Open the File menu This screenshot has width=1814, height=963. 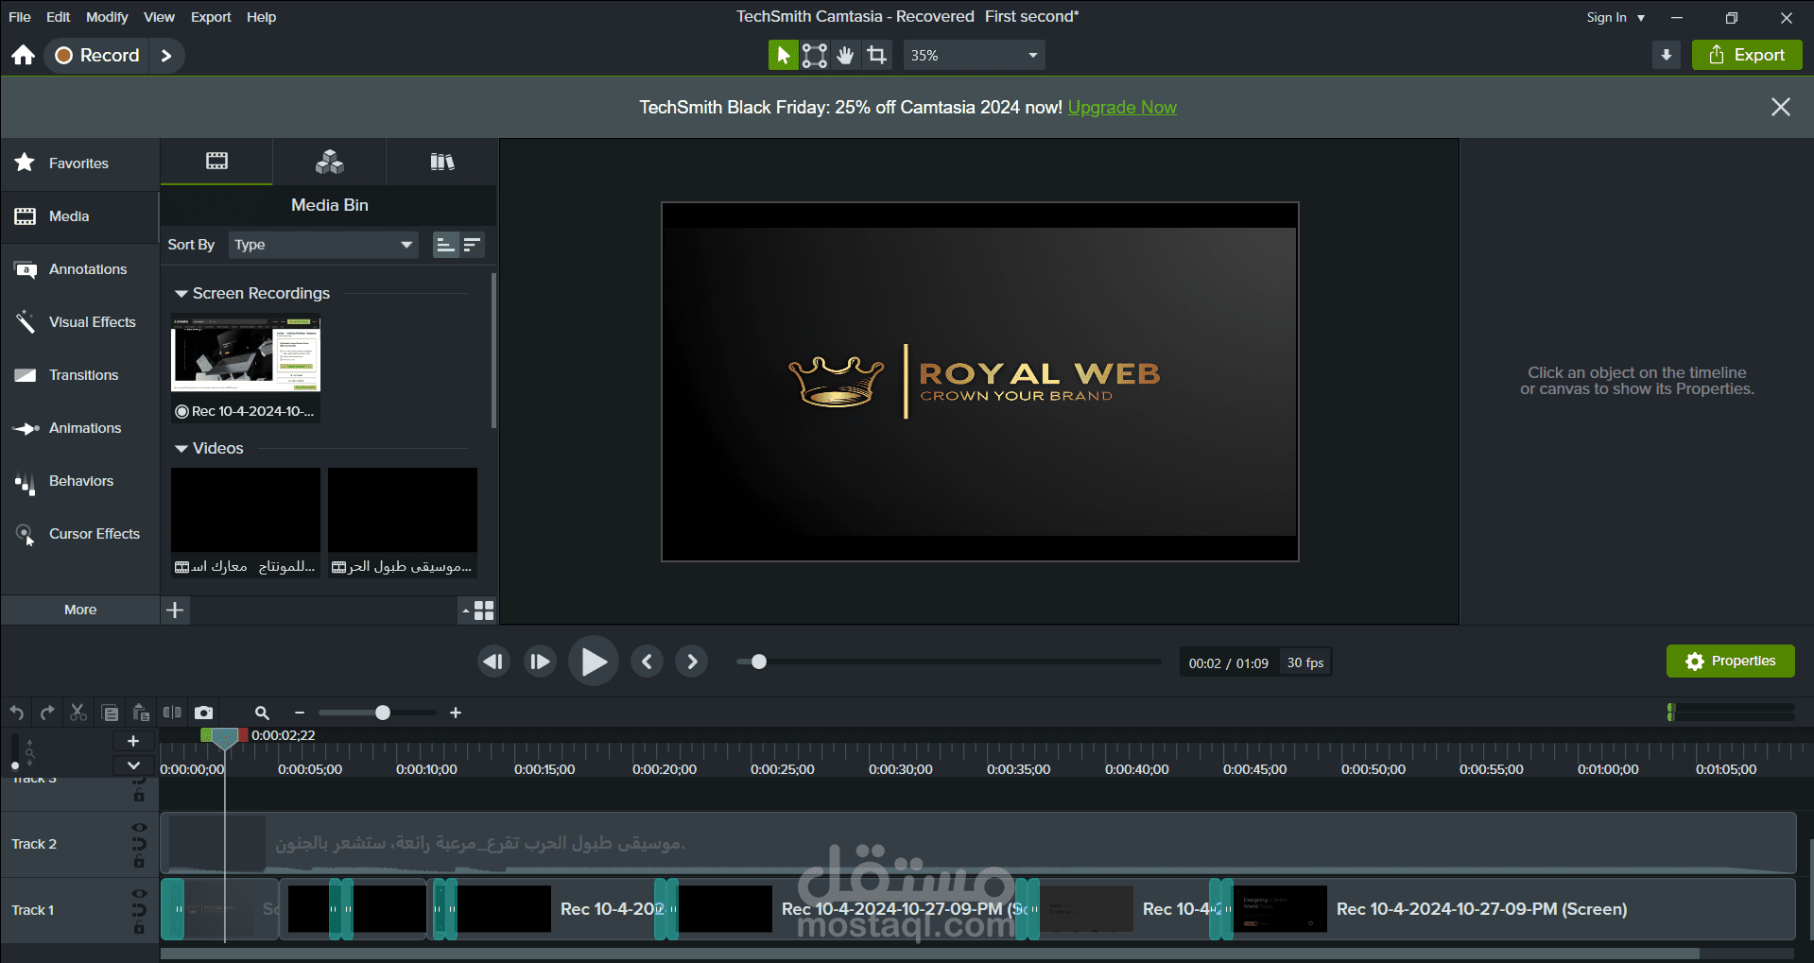pos(19,17)
